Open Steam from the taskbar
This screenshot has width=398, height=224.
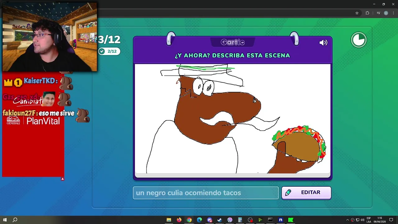tap(220, 220)
